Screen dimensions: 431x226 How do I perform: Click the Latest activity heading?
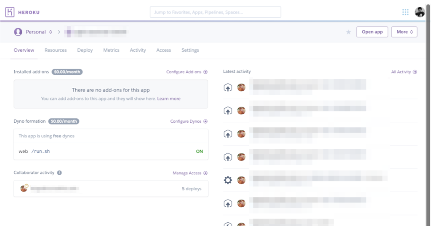click(237, 71)
